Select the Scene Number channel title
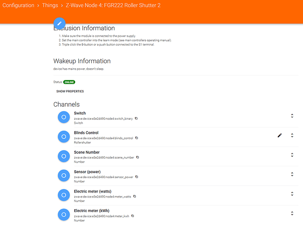The image size is (303, 226). (87, 152)
